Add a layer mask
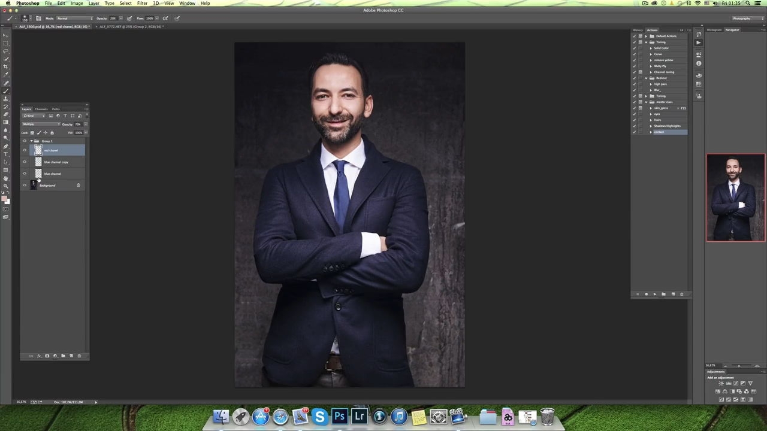767x431 pixels. tap(47, 356)
